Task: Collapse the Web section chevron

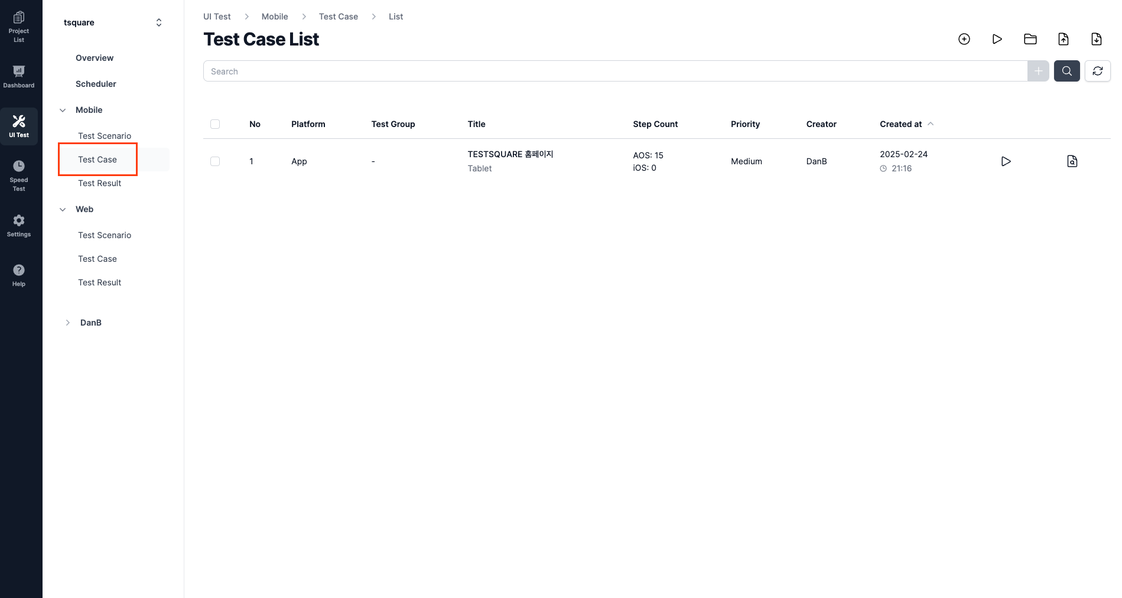Action: tap(63, 209)
